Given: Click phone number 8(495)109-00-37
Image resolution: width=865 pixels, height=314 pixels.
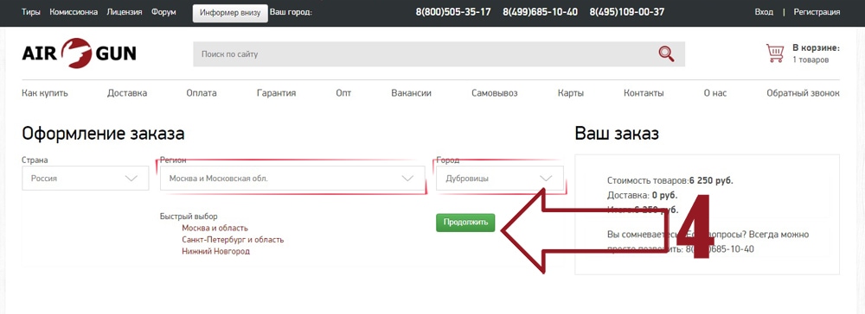Looking at the screenshot, I should pyautogui.click(x=626, y=12).
